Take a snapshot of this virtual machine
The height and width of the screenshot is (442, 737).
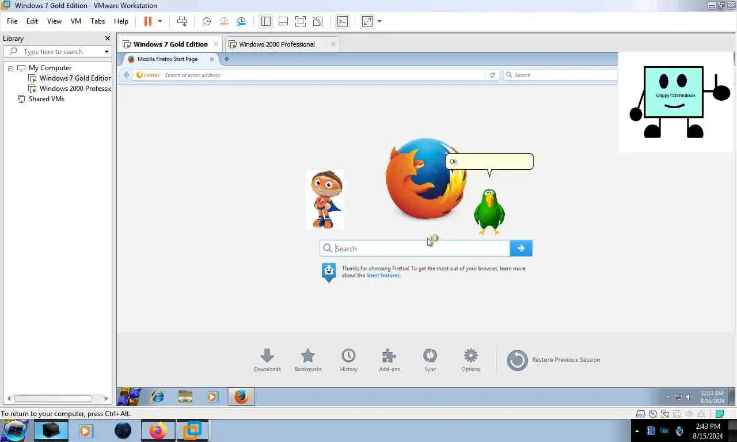click(207, 21)
